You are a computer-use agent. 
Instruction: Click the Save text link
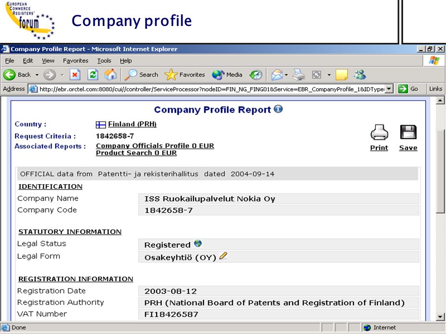408,148
